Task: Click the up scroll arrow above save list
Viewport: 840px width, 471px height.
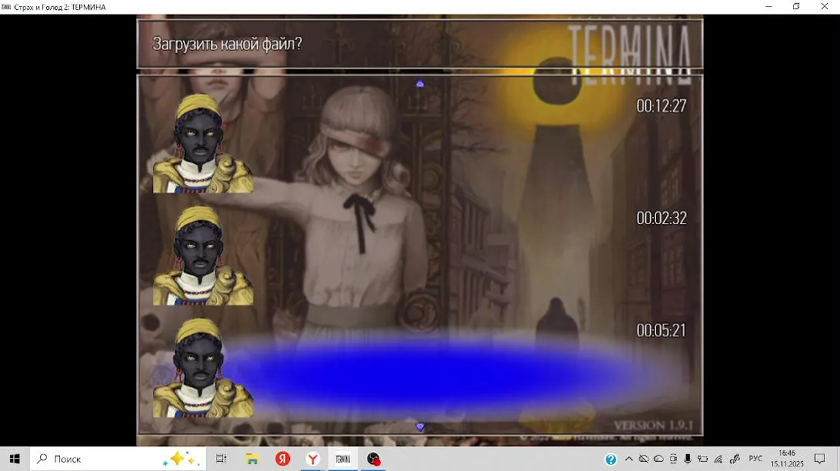Action: tap(420, 83)
